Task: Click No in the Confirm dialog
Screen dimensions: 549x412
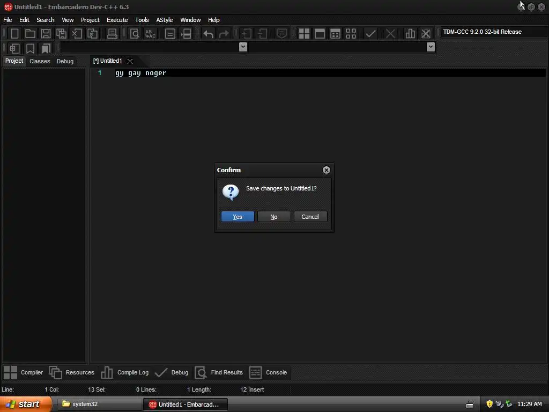Action: point(274,217)
